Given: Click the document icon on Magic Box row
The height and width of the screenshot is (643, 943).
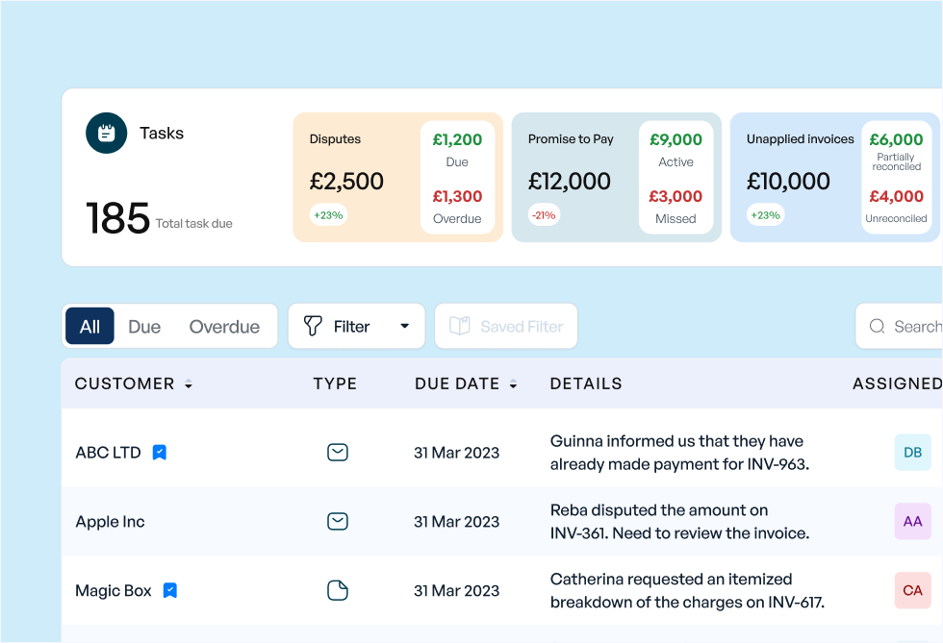Looking at the screenshot, I should pos(337,590).
